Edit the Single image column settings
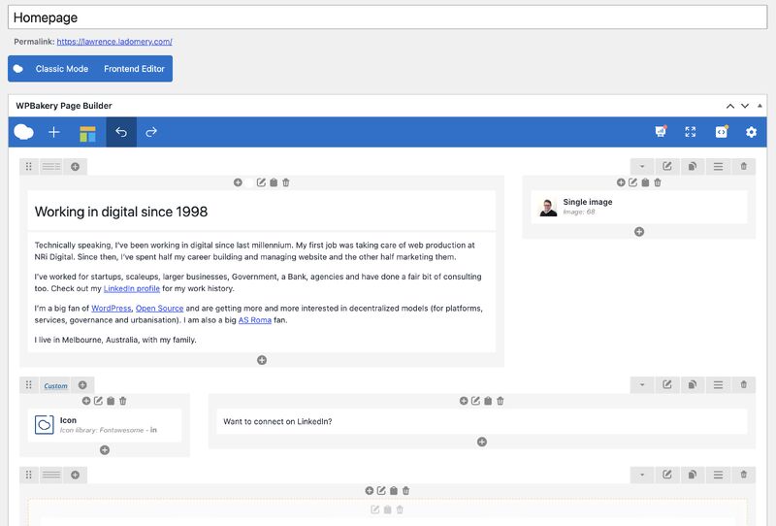 point(633,182)
